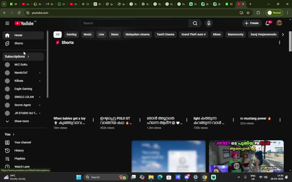Open 'rc mustang power' short title
This screenshot has width=292, height=182.
tap(255, 119)
